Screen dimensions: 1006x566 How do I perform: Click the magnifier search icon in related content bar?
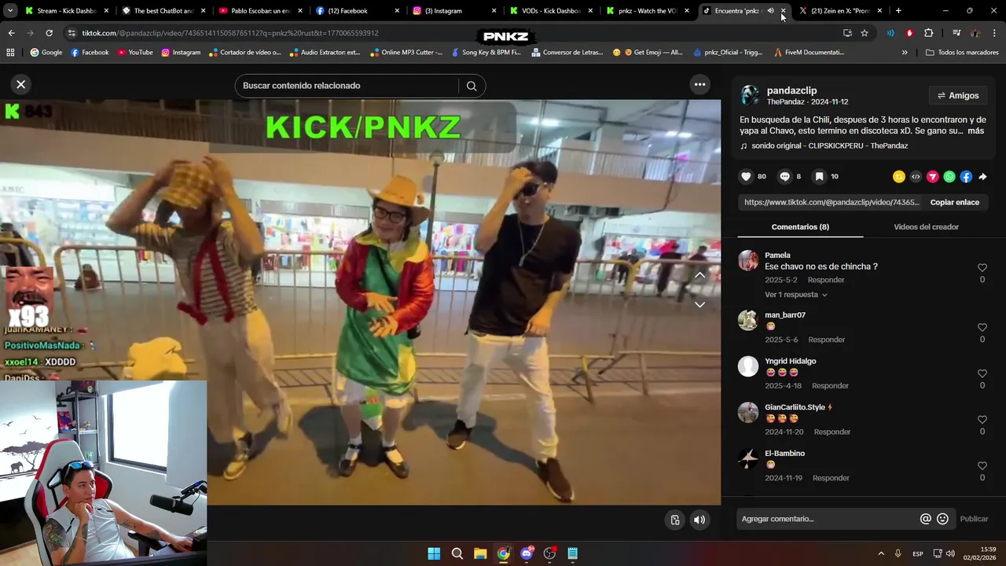472,86
